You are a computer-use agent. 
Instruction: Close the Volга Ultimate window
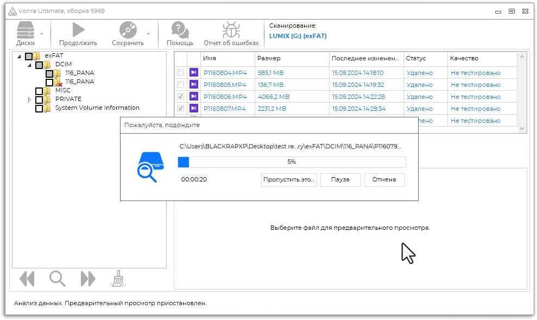coord(525,11)
